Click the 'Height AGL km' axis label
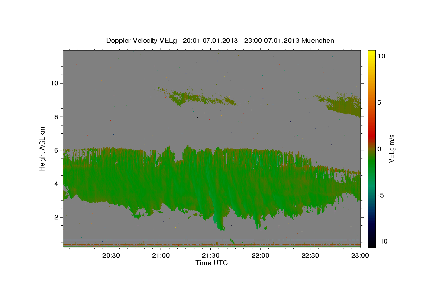Screen dimensions: 446x297 [42, 148]
